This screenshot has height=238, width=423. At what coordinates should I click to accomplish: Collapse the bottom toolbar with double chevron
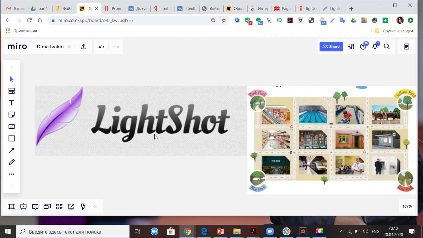[95, 207]
